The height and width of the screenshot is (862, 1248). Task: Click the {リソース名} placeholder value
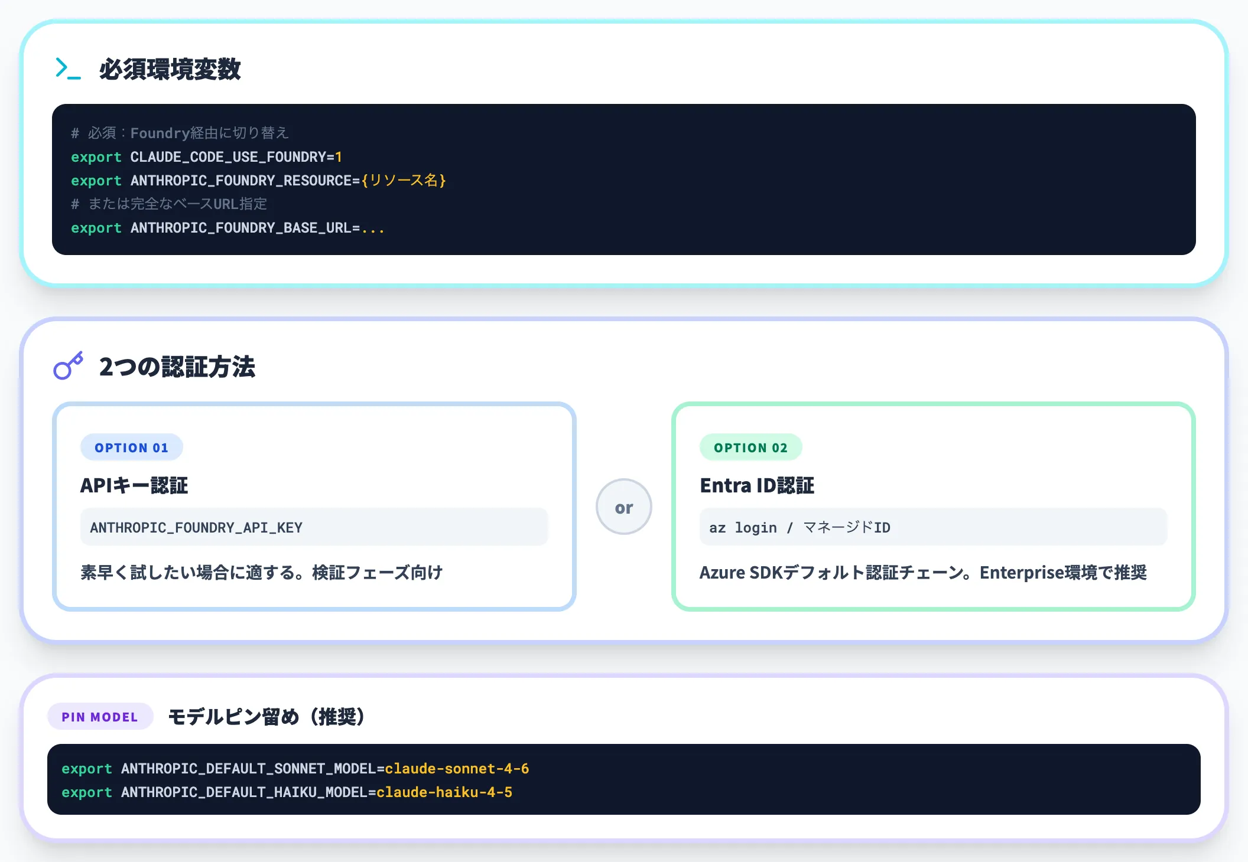click(x=404, y=180)
